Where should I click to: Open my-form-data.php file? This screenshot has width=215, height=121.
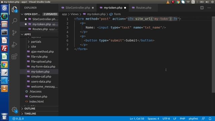click(x=43, y=67)
